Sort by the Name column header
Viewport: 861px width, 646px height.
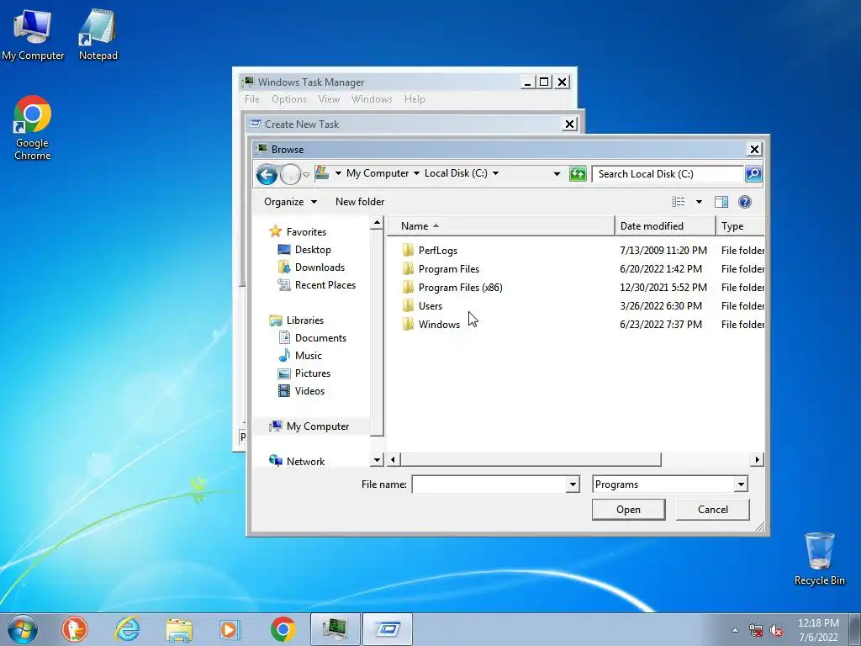tap(501, 226)
